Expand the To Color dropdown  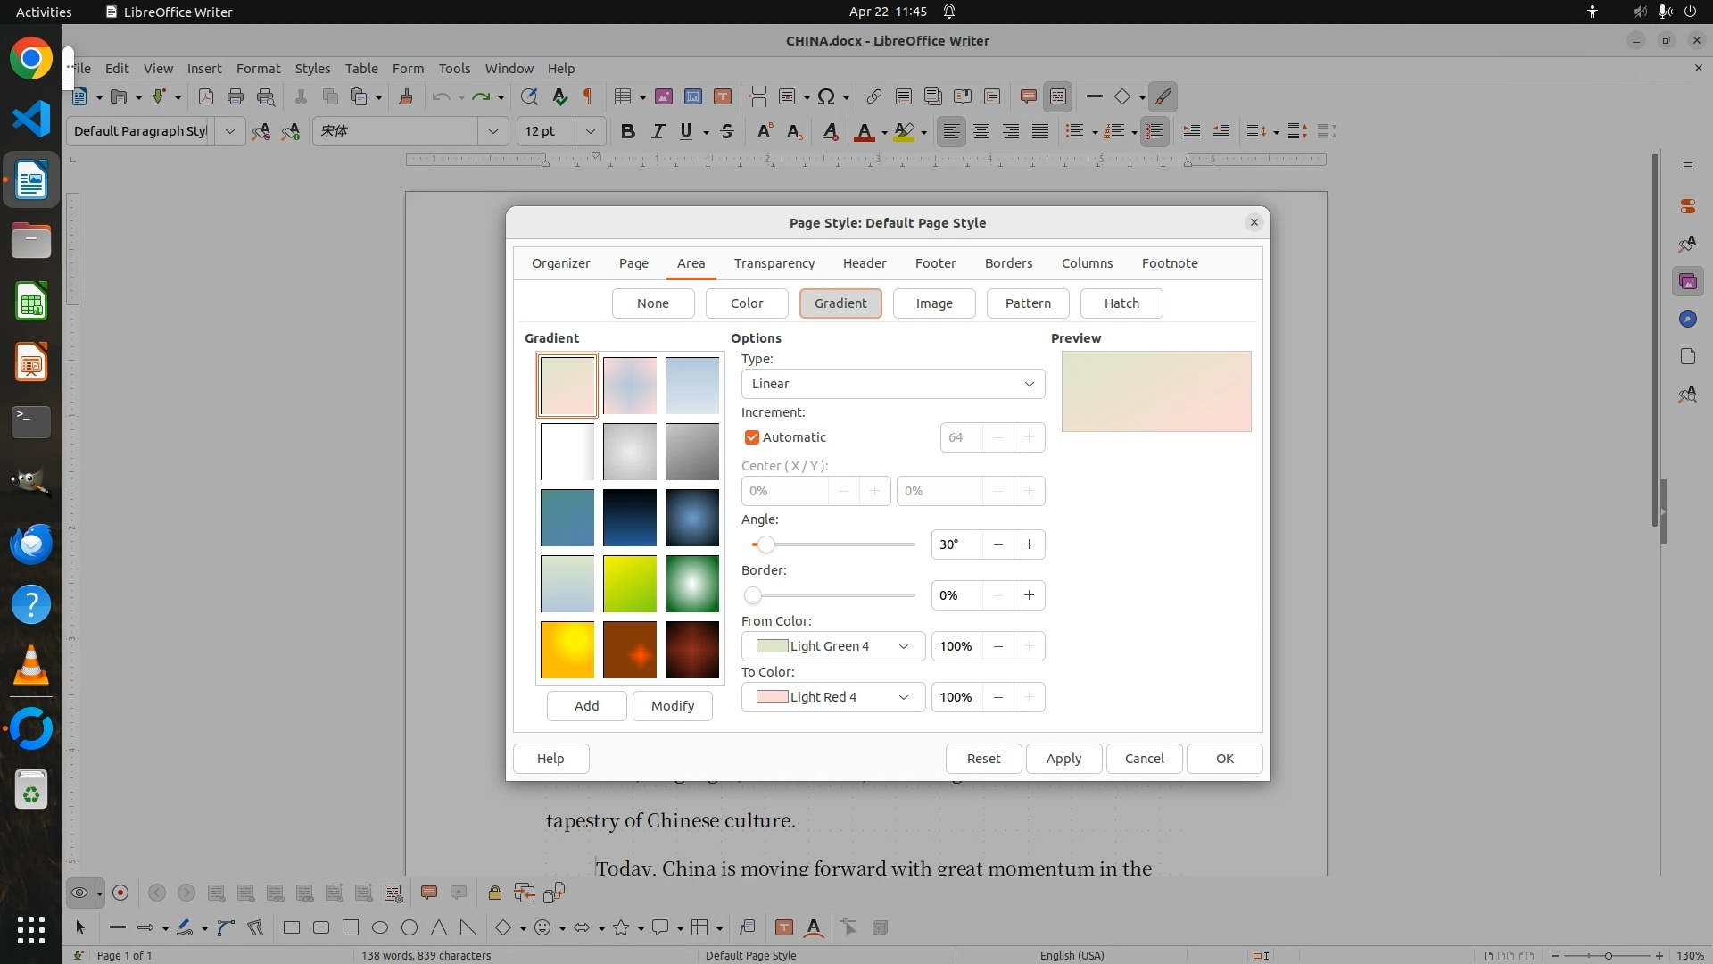click(x=832, y=697)
